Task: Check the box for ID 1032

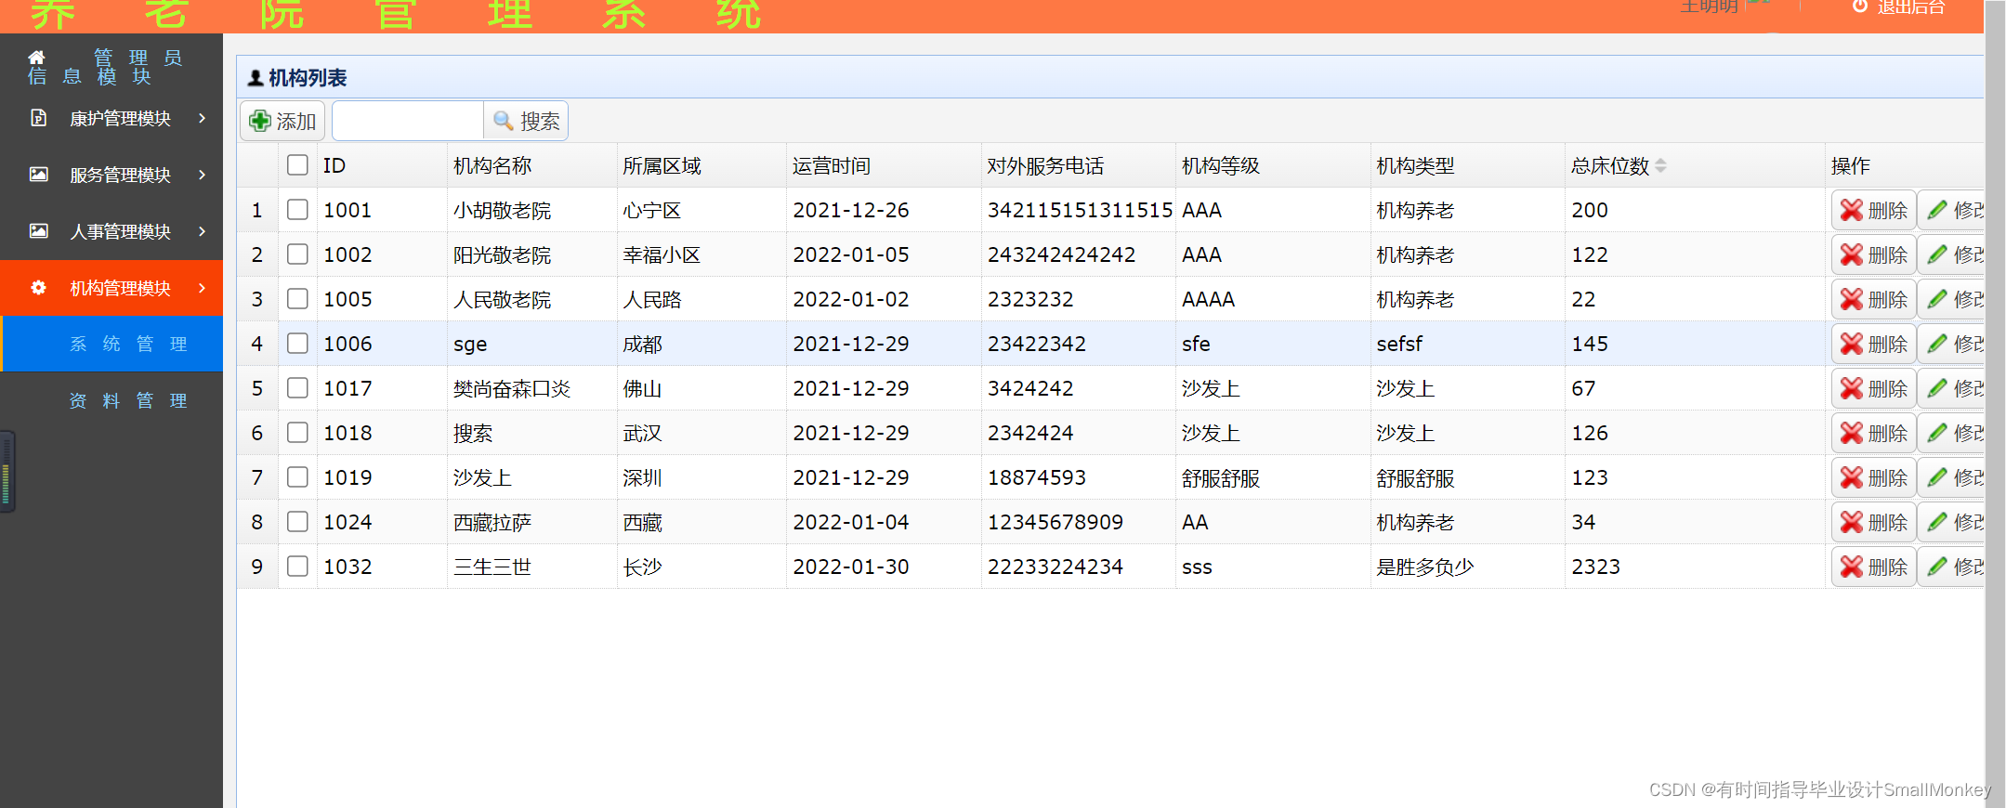Action: tap(297, 566)
